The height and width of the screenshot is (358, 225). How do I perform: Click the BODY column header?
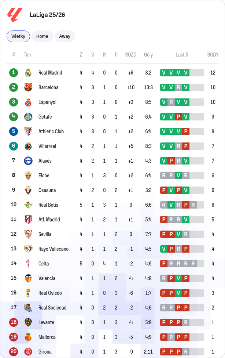[213, 55]
